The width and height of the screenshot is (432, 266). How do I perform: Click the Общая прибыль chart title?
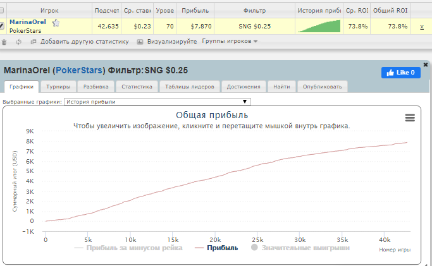coord(212,115)
